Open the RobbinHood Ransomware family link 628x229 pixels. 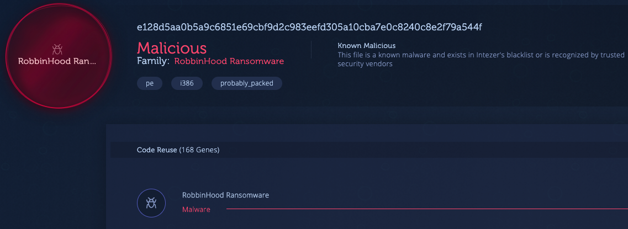229,61
